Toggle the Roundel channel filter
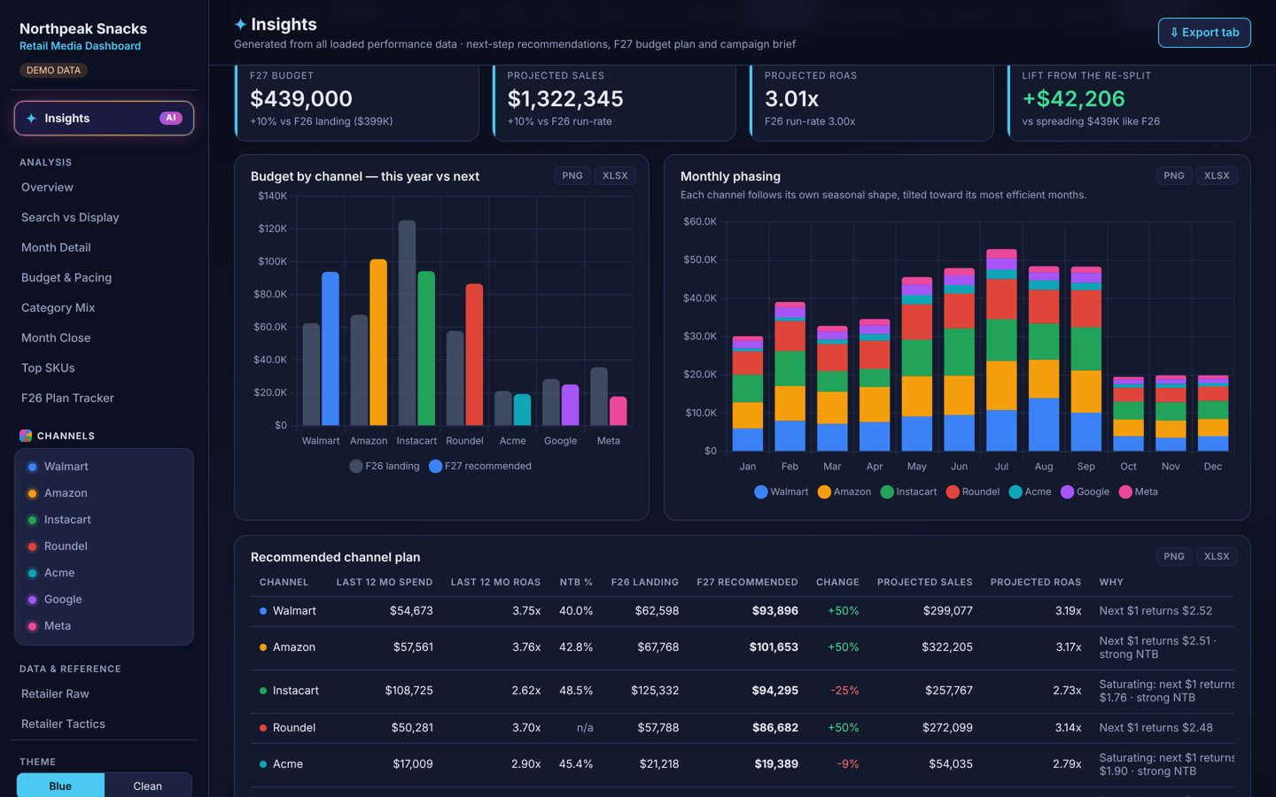 (104, 546)
